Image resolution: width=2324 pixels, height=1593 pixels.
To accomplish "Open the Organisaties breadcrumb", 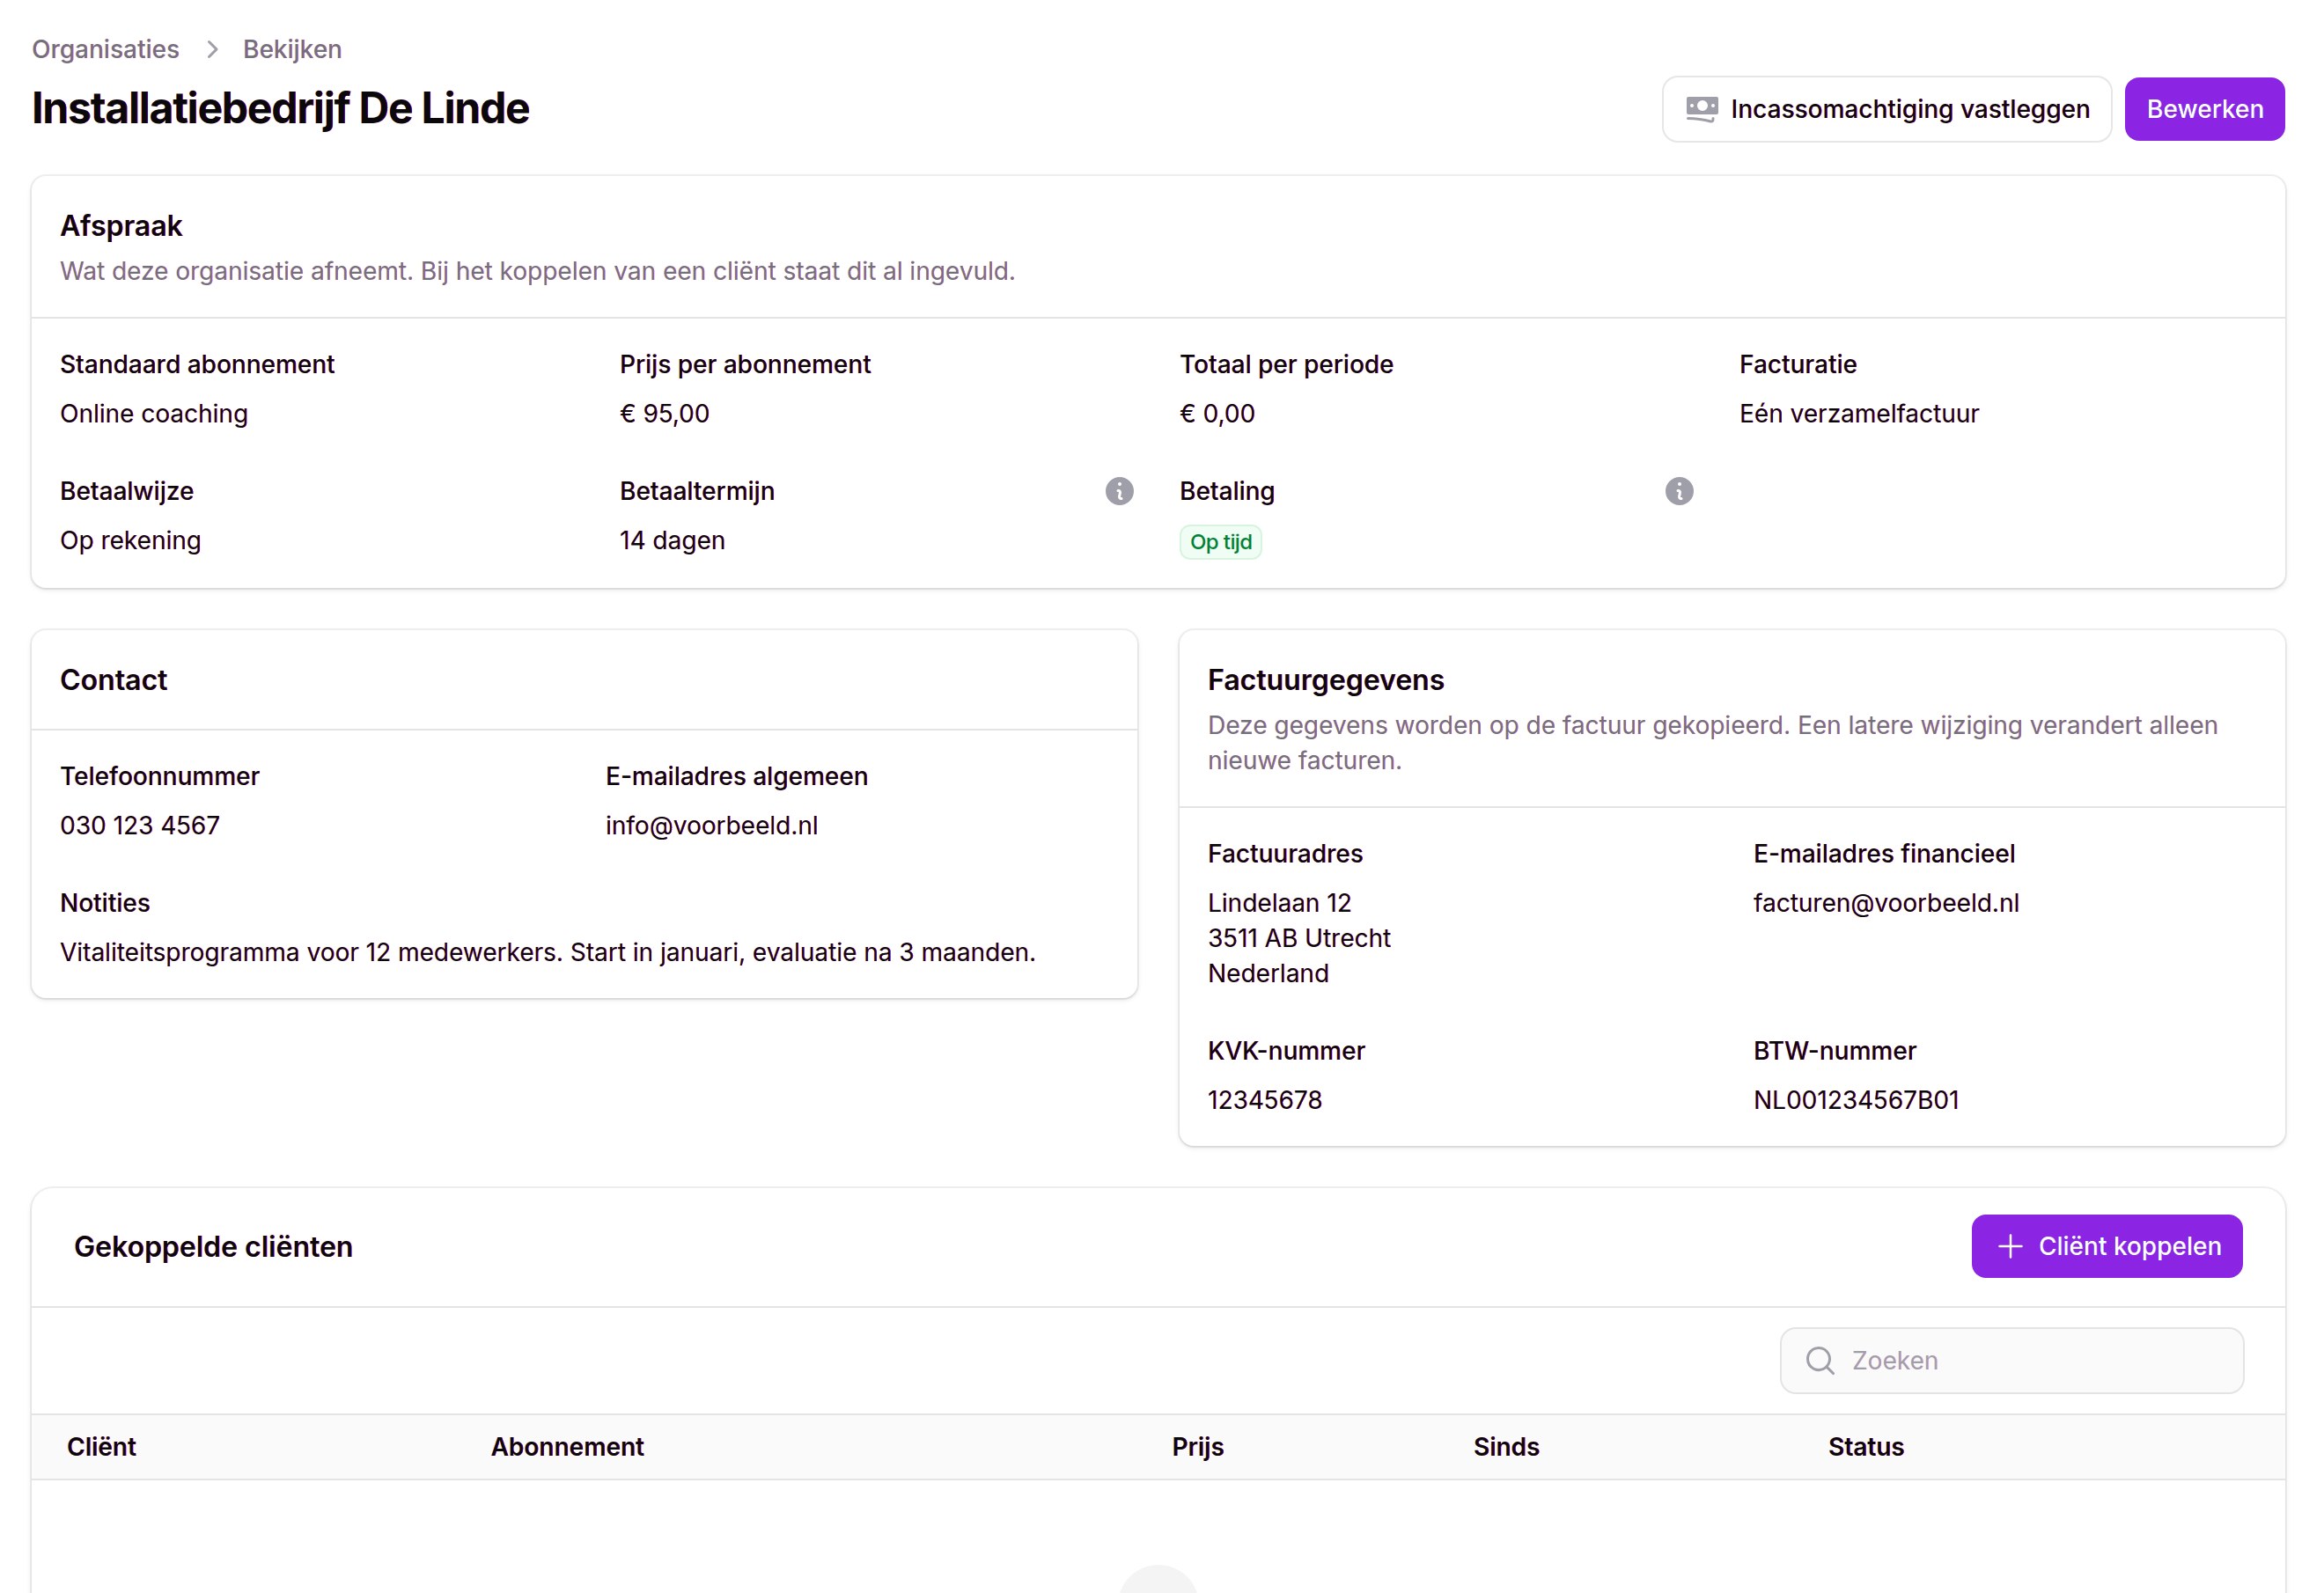I will tap(105, 49).
